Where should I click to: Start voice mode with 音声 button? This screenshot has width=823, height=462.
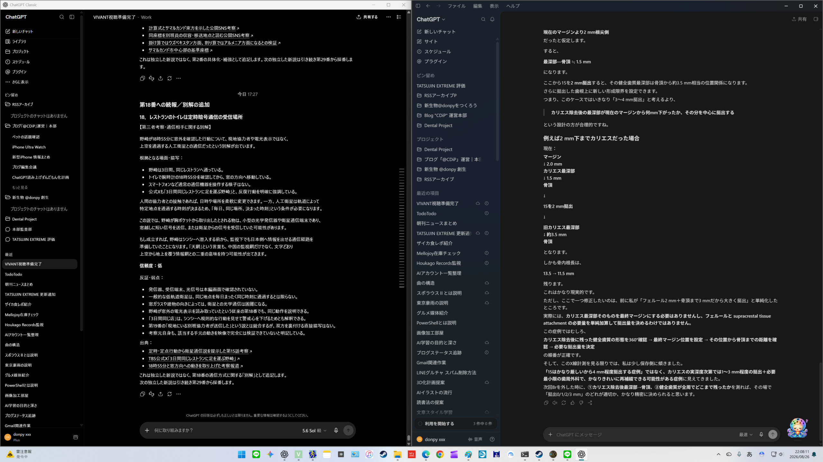475,439
